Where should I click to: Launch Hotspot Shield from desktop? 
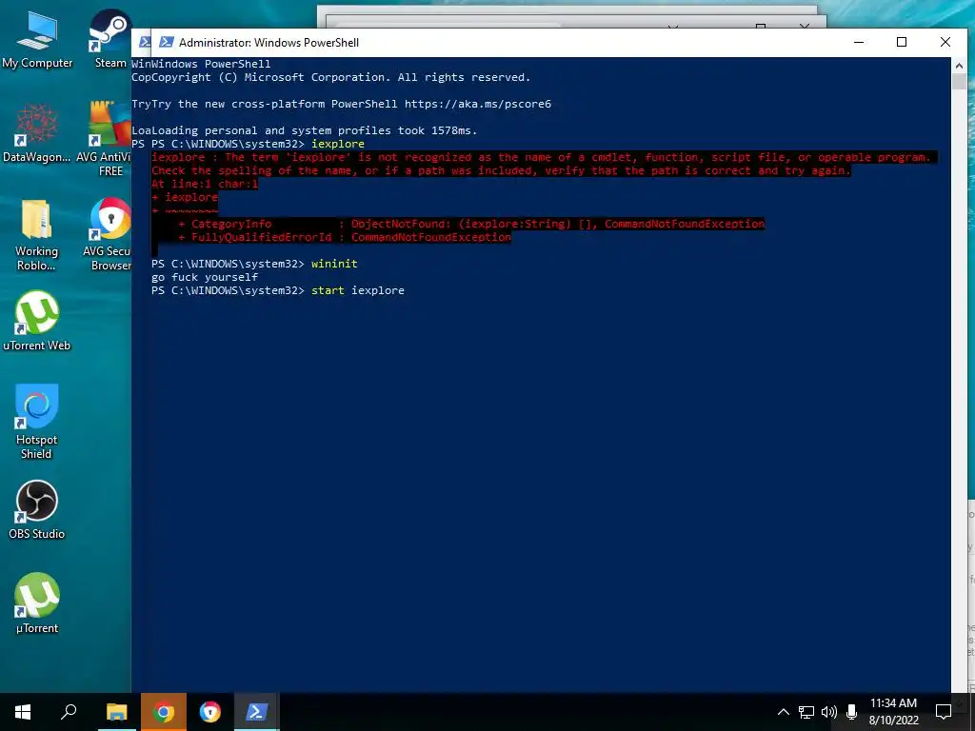pos(37,422)
